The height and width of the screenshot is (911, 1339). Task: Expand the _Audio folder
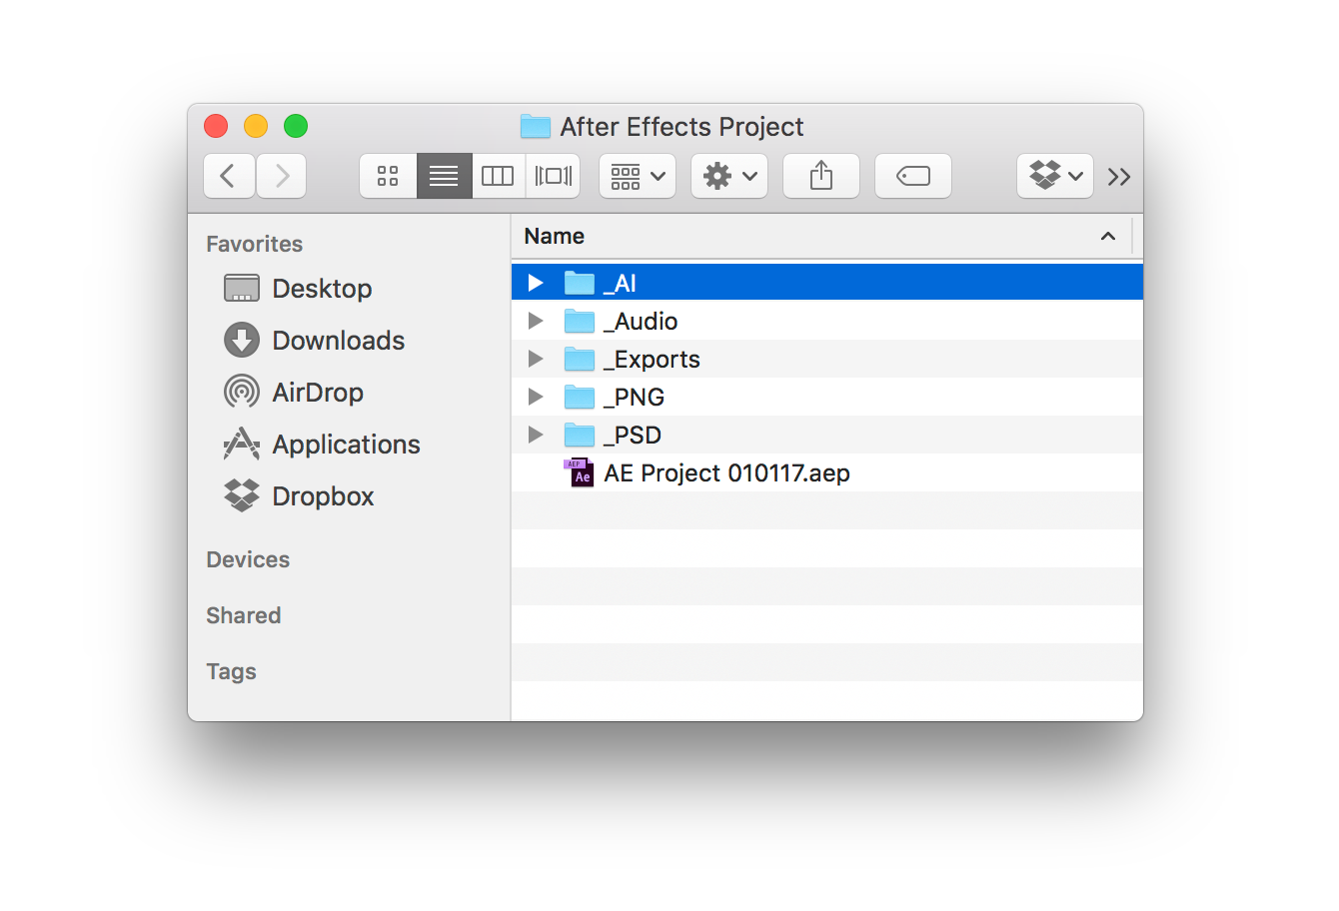[536, 322]
